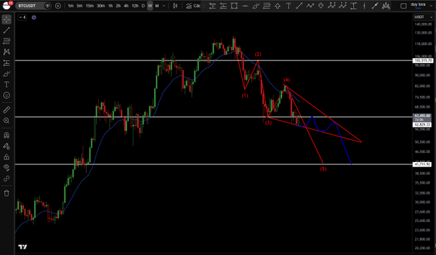
Task: Select the text T shortcut in top toolbar
Action: 289,6
